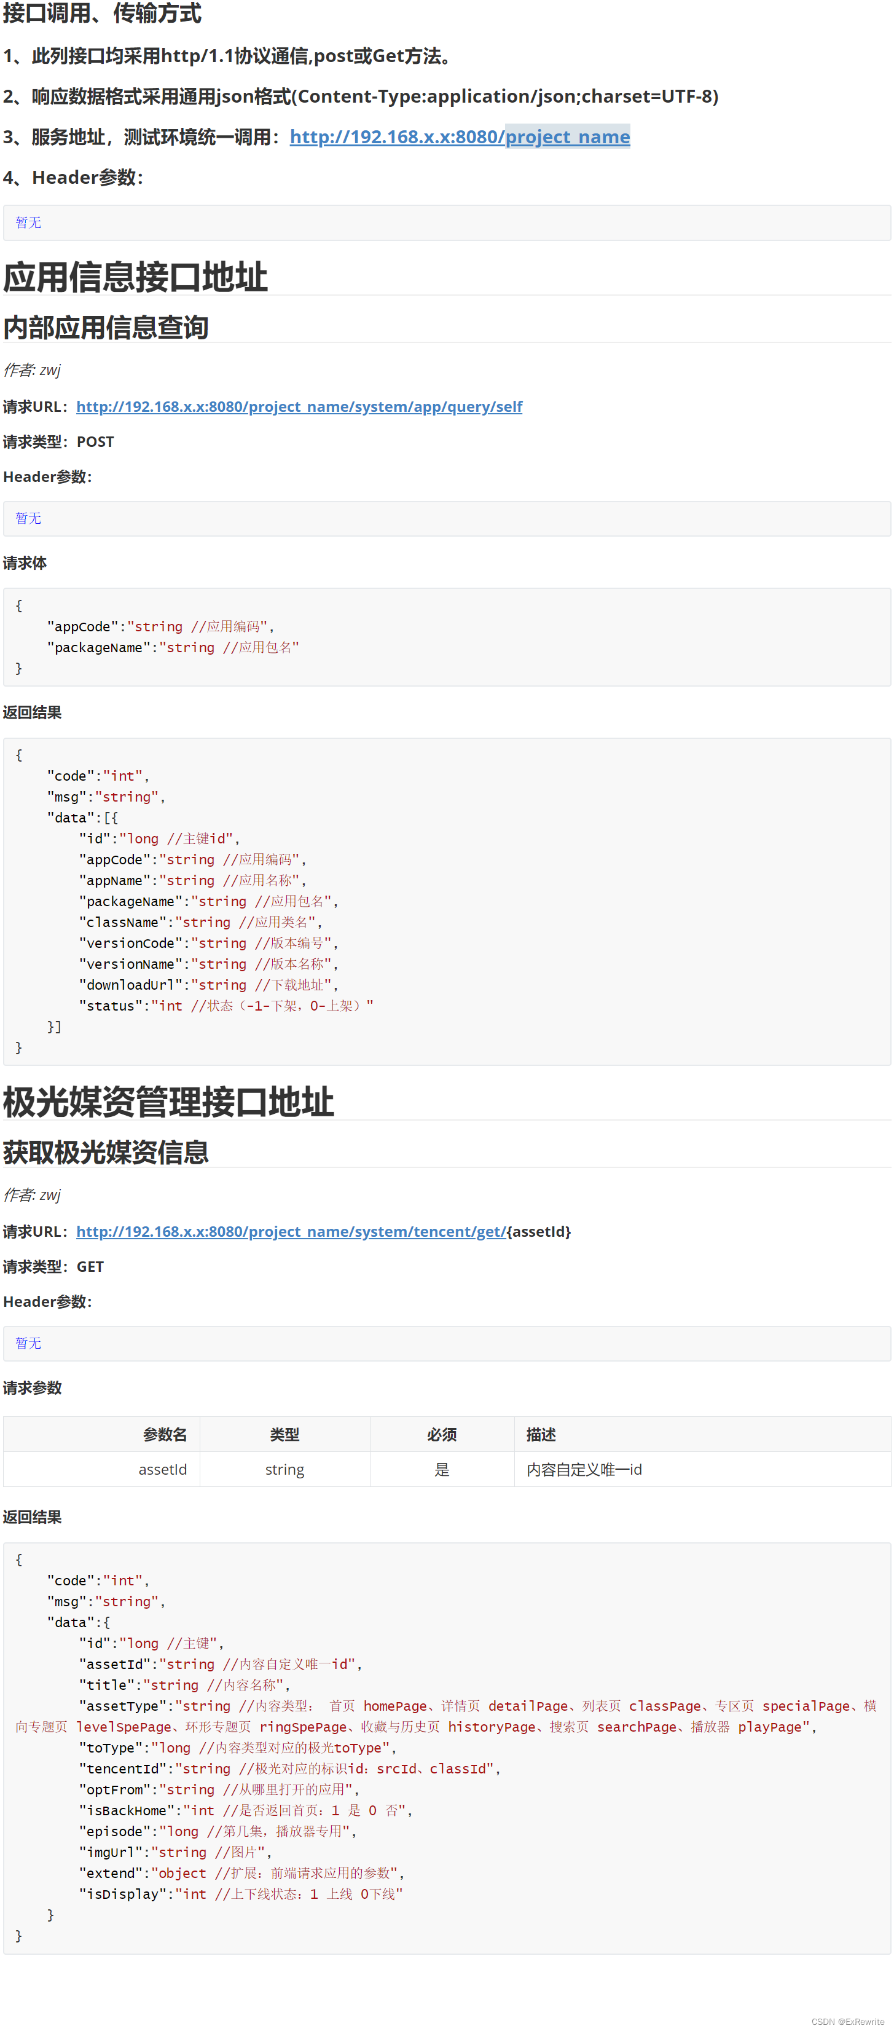Click the 请求体 label
894x2031 pixels.
[25, 563]
